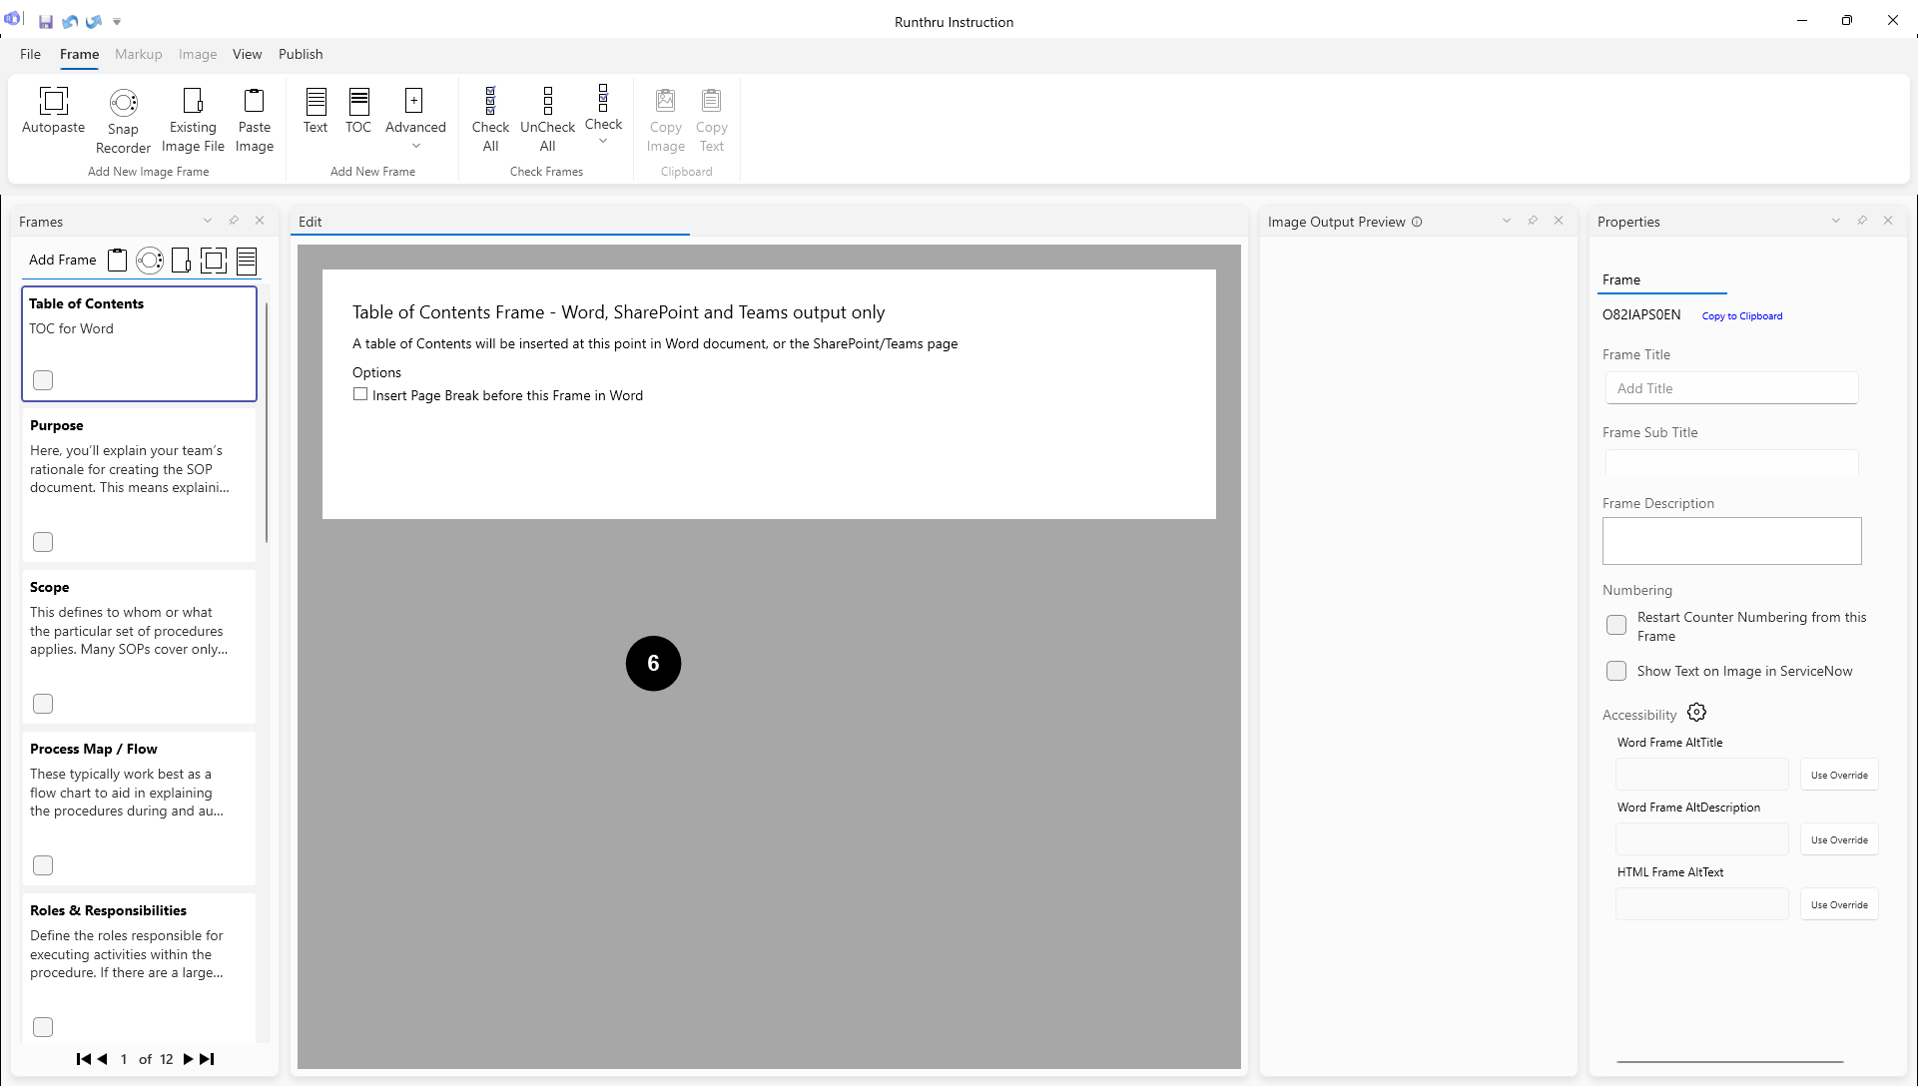
Task: Switch to the View ribbon tab
Action: 247,54
